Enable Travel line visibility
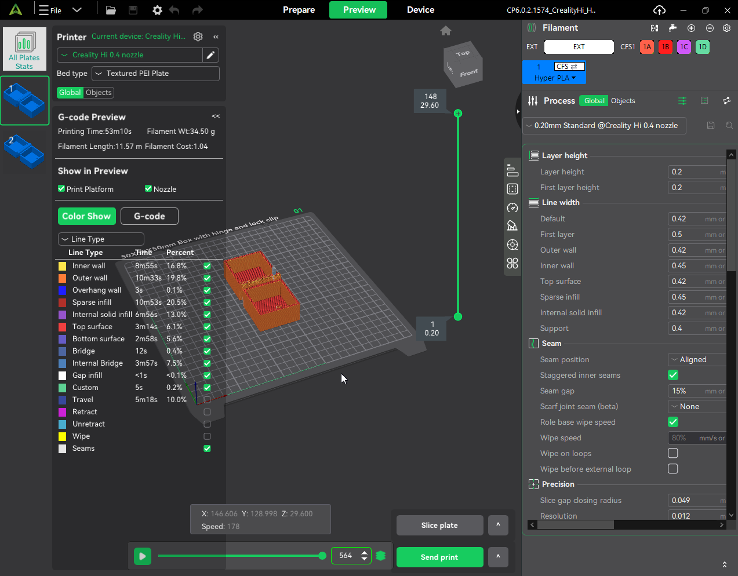The height and width of the screenshot is (576, 738). (x=207, y=400)
